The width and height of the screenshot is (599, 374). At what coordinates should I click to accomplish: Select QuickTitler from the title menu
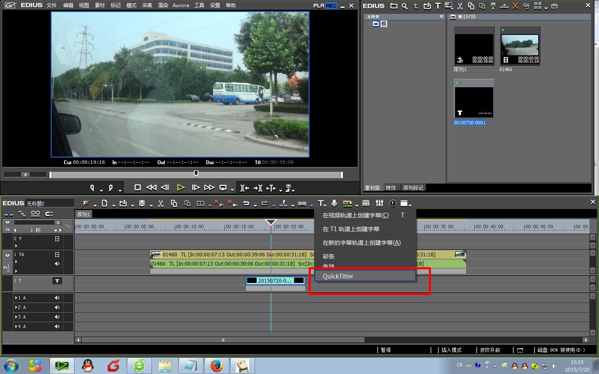[365, 276]
